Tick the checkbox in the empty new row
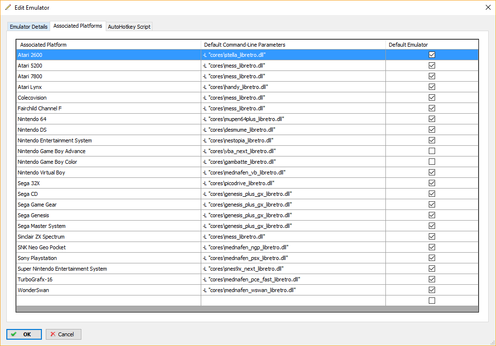This screenshot has width=496, height=346. pyautogui.click(x=432, y=301)
